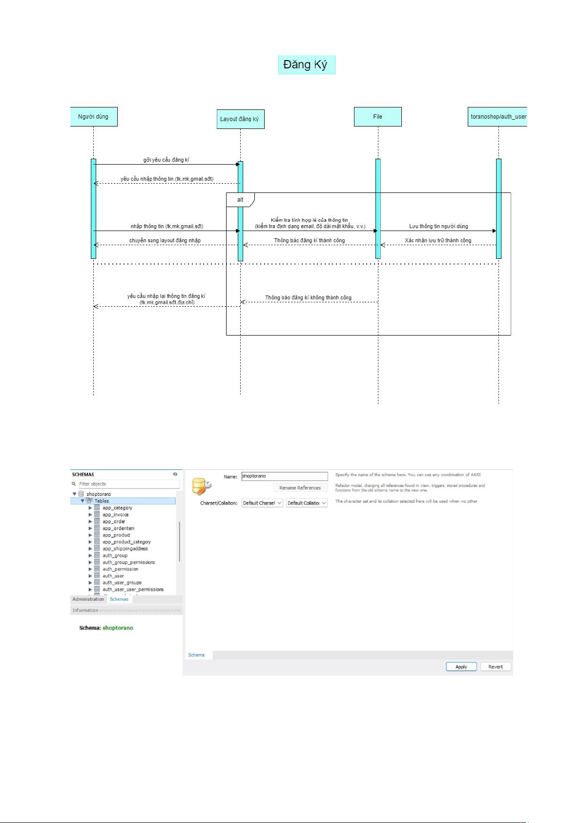Click the shoptorano database icon in tree

(82, 494)
